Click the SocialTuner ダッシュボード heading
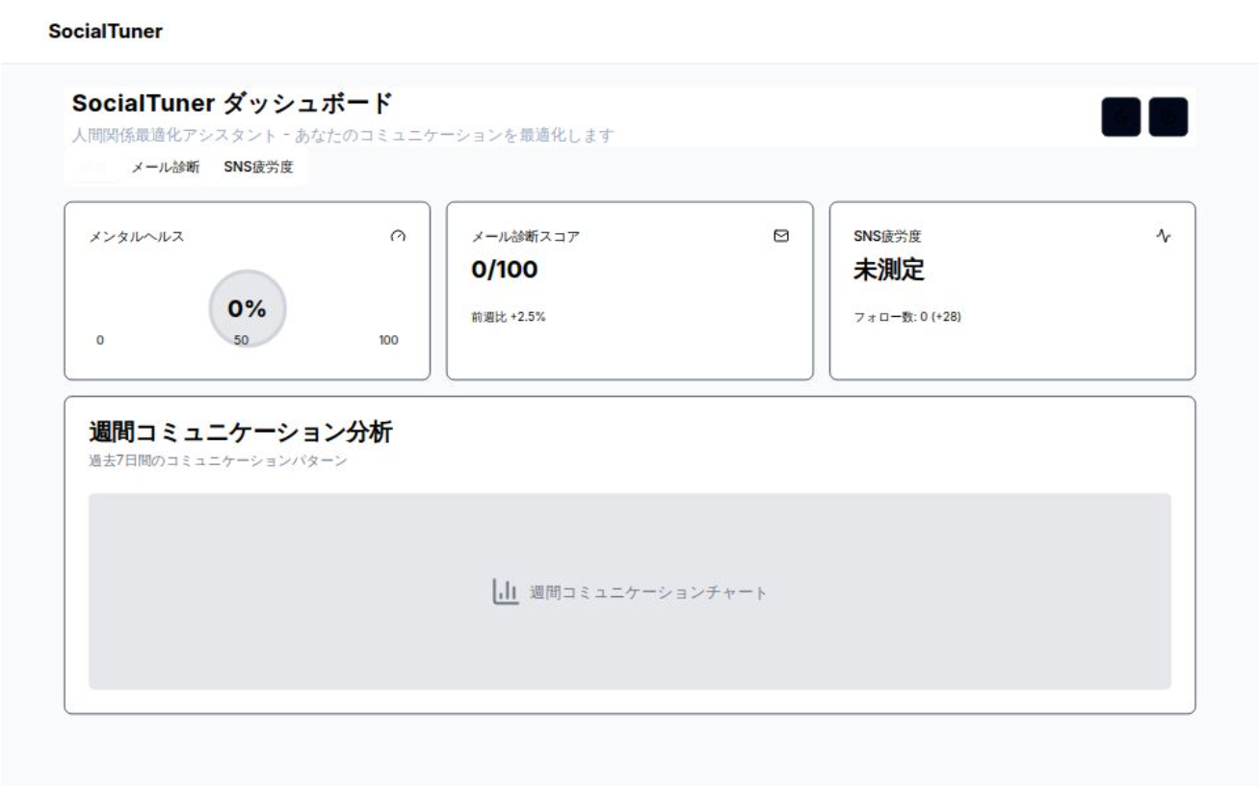Image resolution: width=1260 pixels, height=786 pixels. (x=232, y=103)
